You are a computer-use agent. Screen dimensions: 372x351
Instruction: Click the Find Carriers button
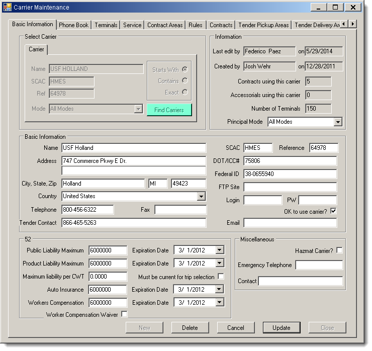point(169,110)
